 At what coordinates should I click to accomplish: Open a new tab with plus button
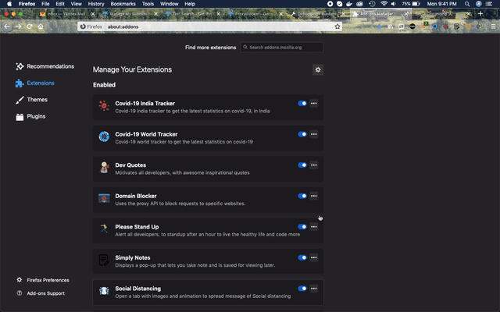coord(480,14)
